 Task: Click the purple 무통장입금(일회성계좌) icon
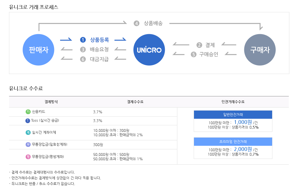(x=28, y=144)
